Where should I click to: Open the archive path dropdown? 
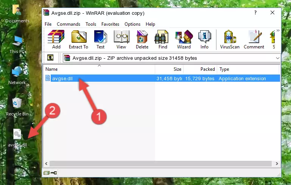pyautogui.click(x=277, y=58)
